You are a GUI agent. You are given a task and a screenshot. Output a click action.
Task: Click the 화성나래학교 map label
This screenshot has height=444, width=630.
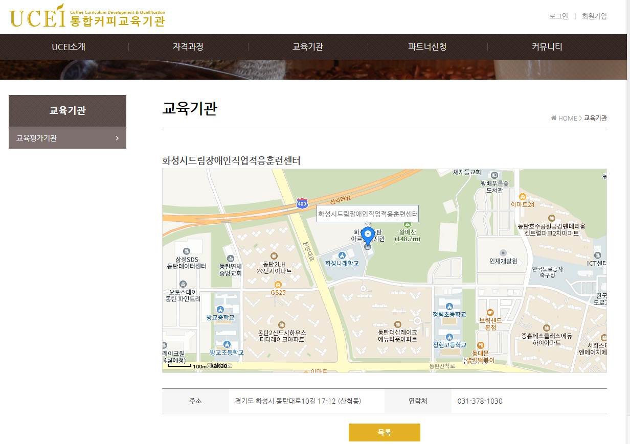pos(342,263)
